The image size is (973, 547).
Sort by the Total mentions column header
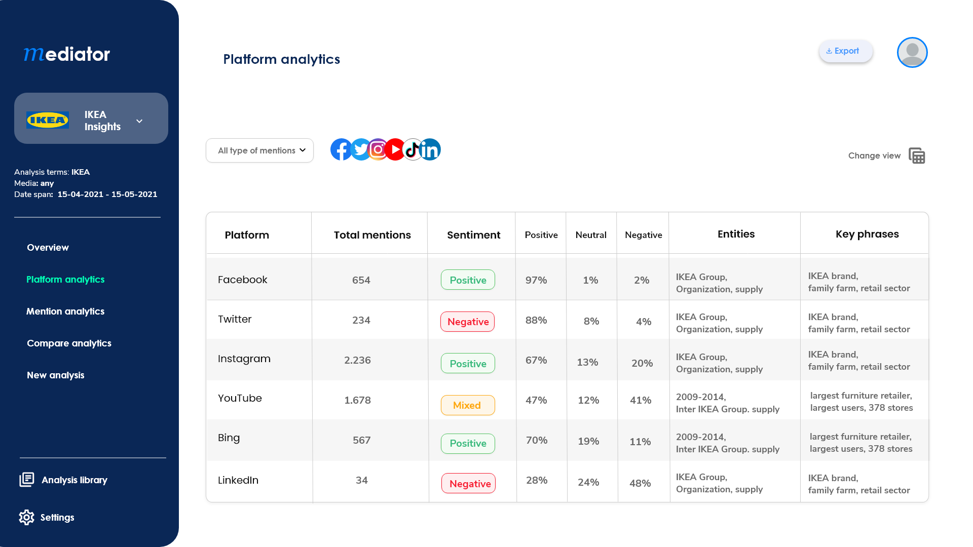click(372, 235)
